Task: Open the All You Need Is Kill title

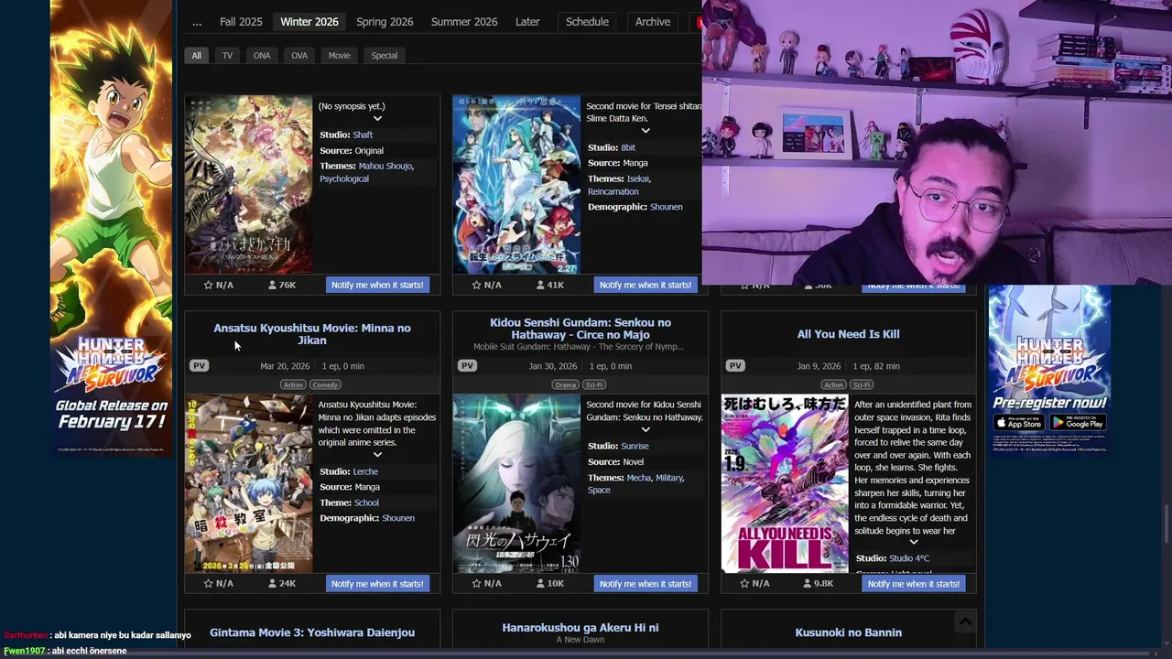Action: pos(849,334)
